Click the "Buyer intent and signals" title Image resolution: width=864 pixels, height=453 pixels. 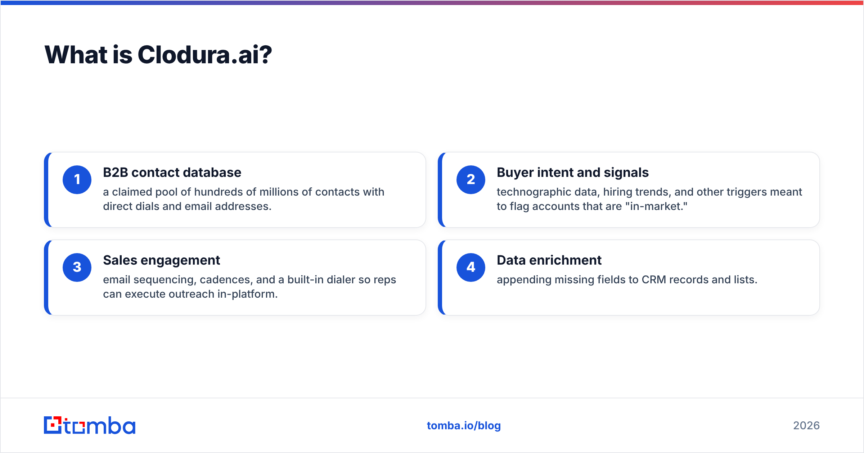(573, 173)
